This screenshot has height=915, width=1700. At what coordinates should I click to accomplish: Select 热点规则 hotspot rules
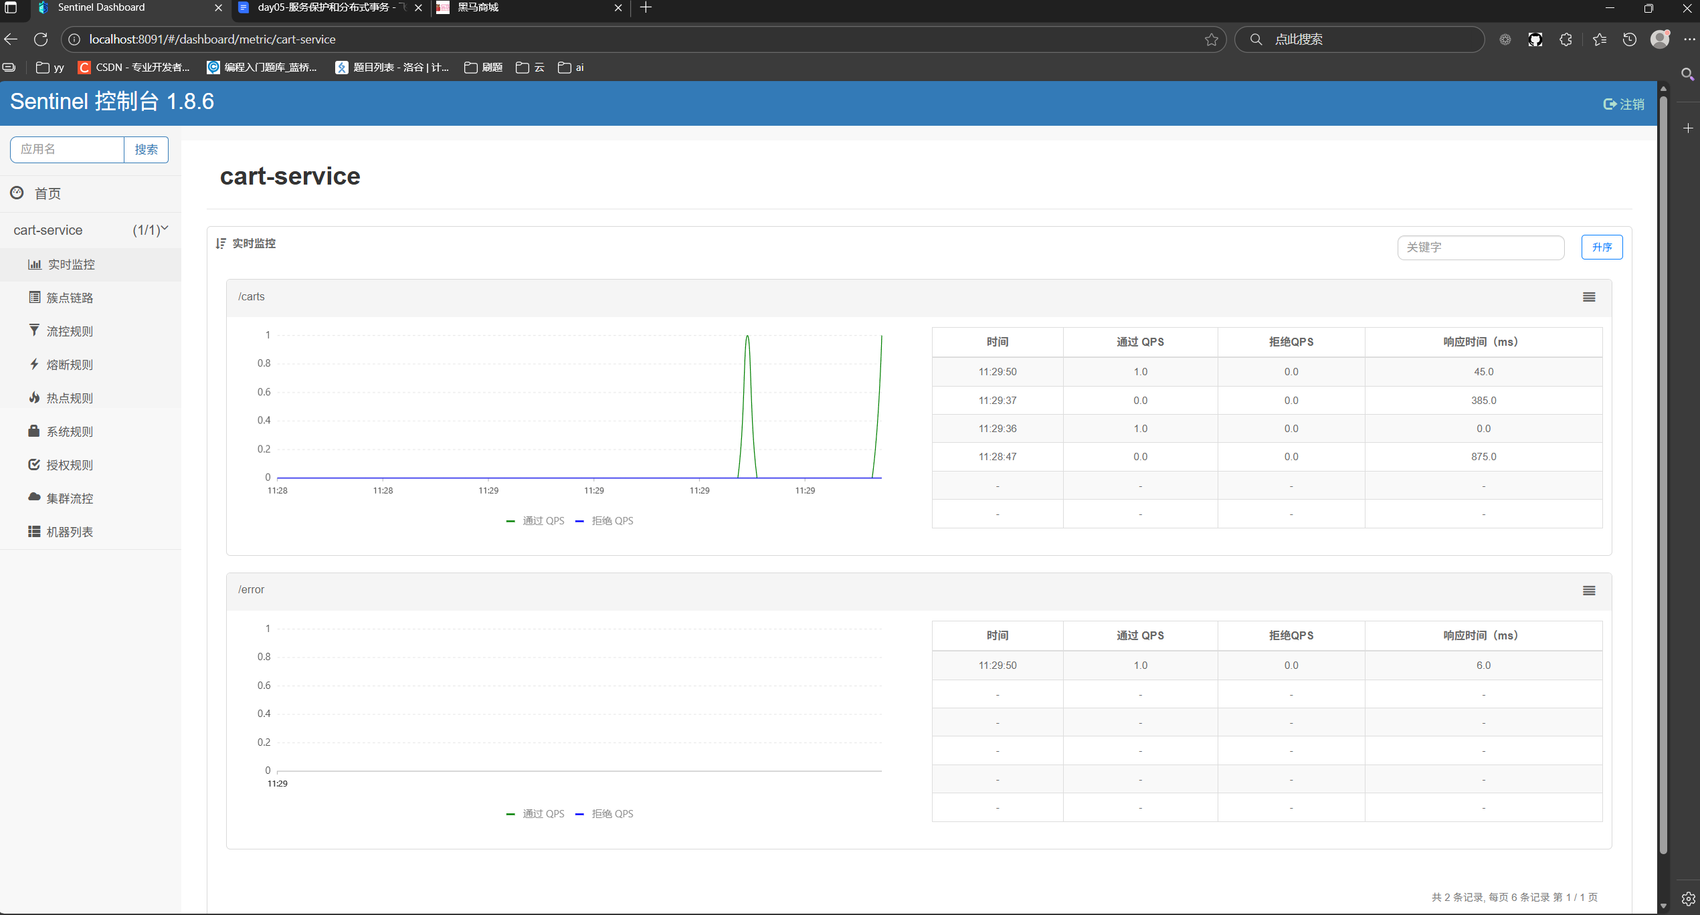coord(70,397)
